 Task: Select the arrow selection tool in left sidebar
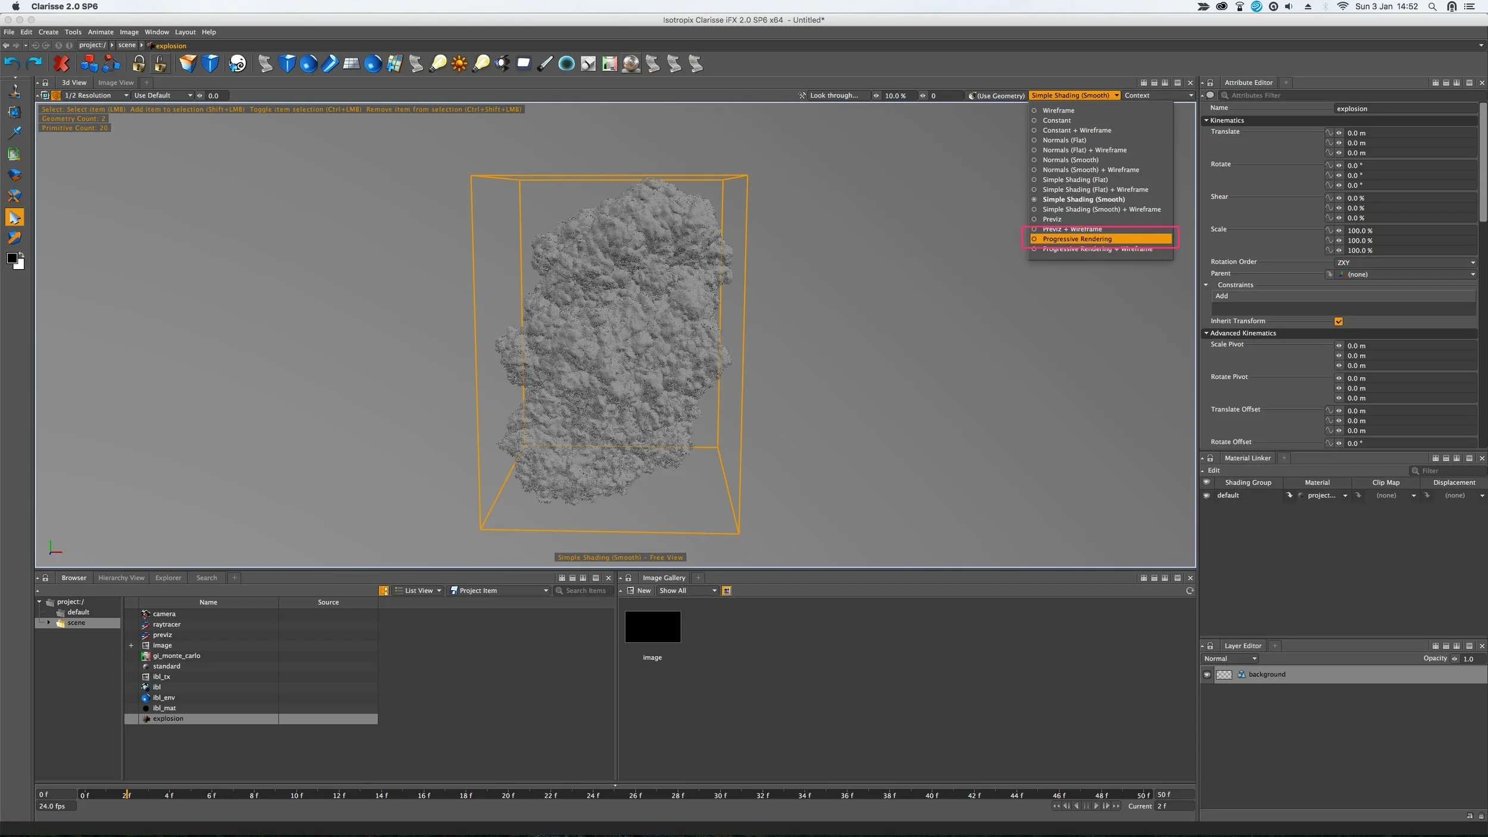[14, 217]
